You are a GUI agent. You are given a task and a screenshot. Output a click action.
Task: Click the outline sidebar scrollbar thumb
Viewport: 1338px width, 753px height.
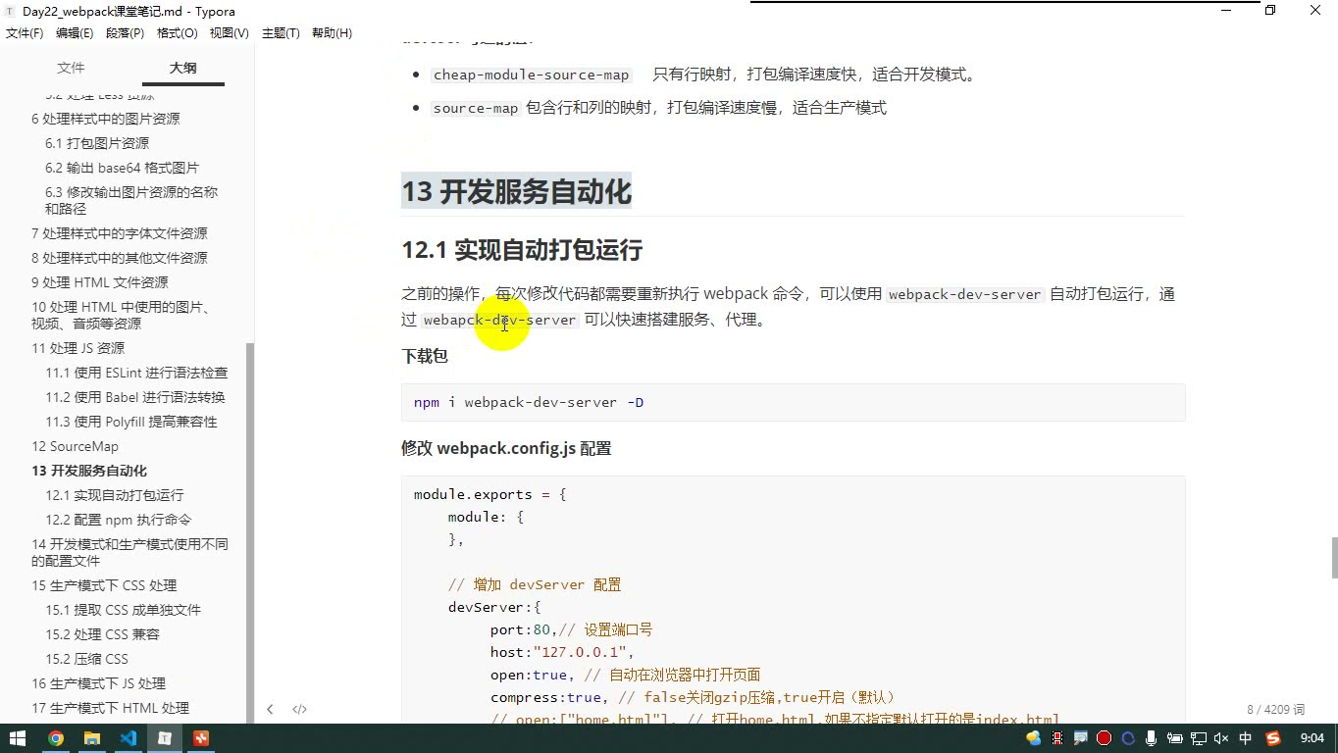point(250,532)
